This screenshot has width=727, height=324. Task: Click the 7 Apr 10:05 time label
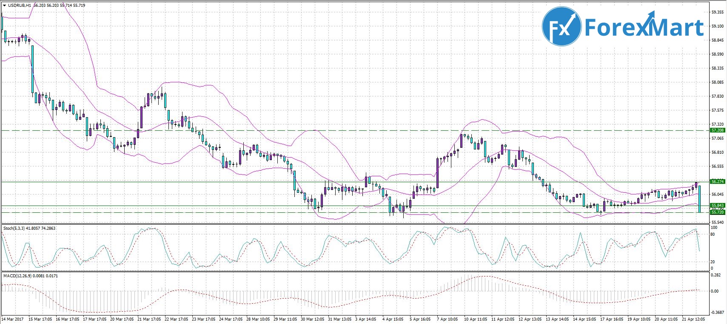pyautogui.click(x=447, y=319)
